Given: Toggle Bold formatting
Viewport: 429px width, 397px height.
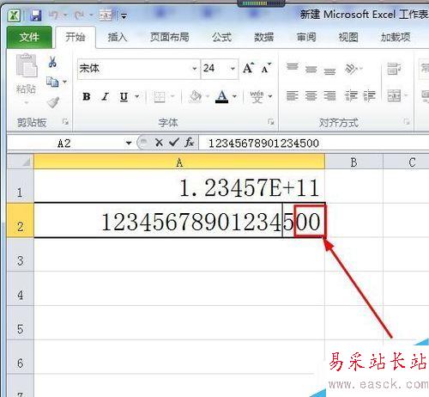Looking at the screenshot, I should coord(87,96).
